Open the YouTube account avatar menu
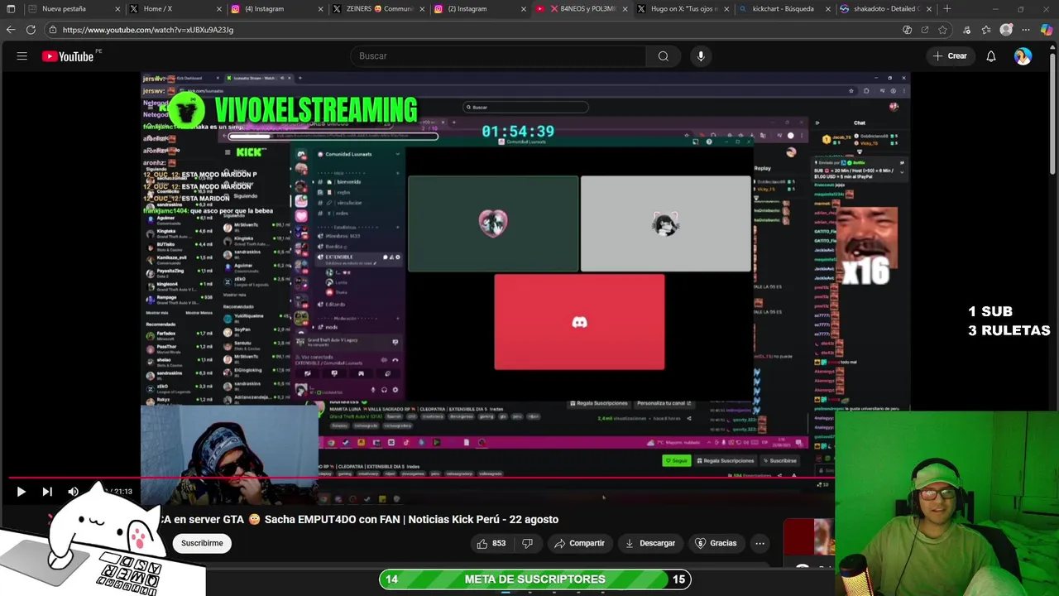This screenshot has height=596, width=1059. 1023,56
